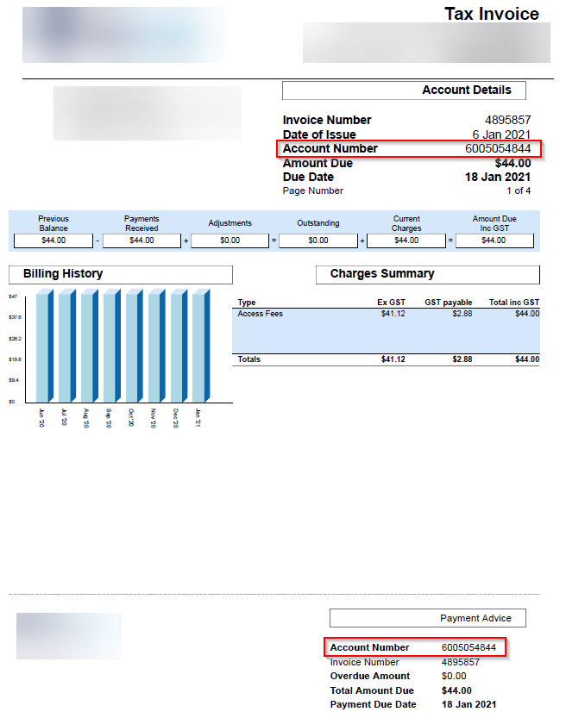
Task: Select the Payments Received amount box
Action: coord(141,240)
